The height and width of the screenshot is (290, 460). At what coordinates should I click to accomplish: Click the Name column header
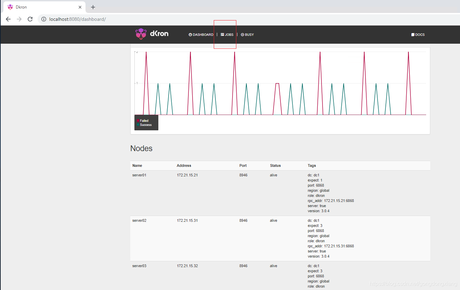pyautogui.click(x=137, y=165)
